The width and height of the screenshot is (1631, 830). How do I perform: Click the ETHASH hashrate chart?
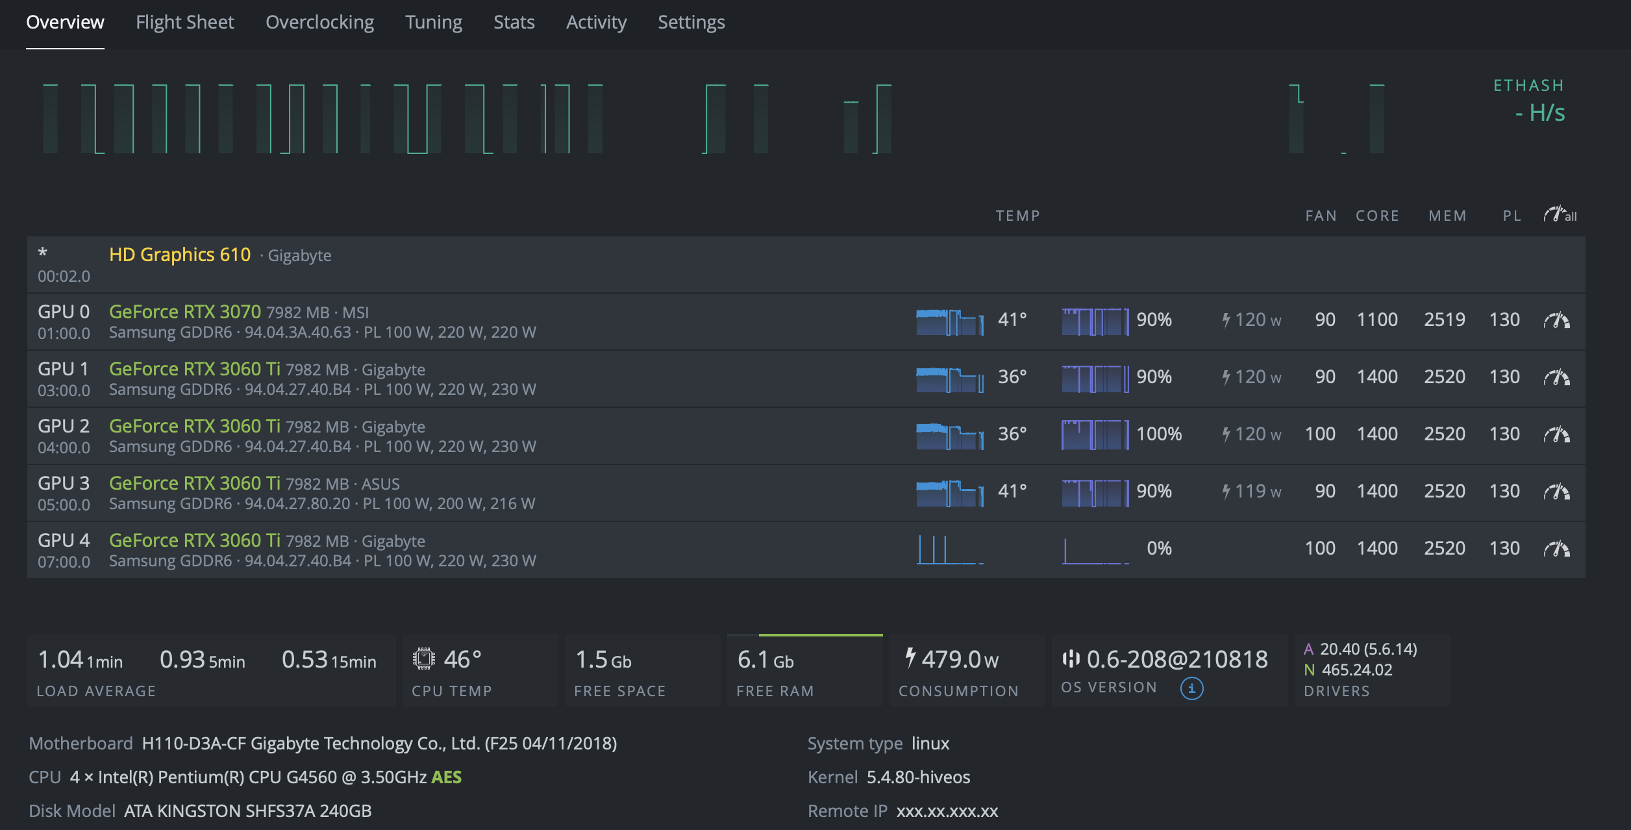click(714, 119)
